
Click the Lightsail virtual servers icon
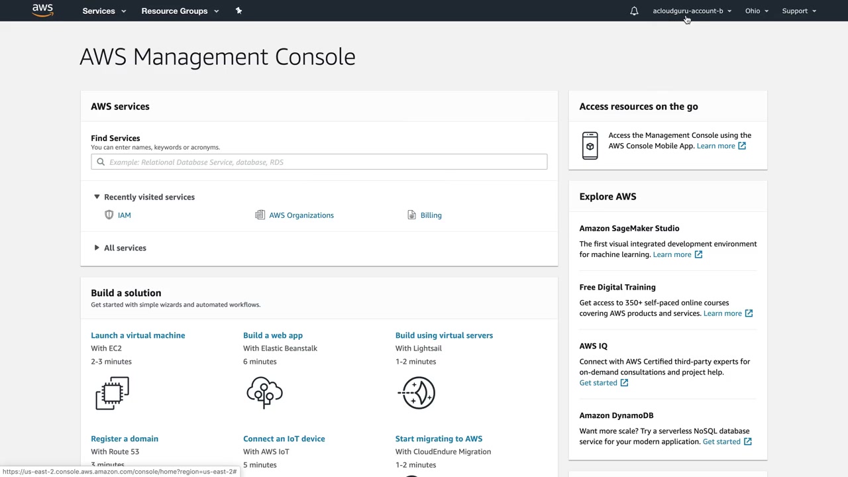pos(417,393)
